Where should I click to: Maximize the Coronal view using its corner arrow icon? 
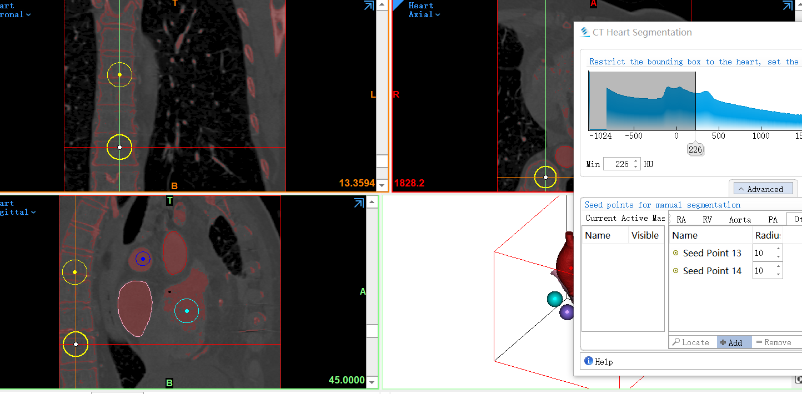368,6
